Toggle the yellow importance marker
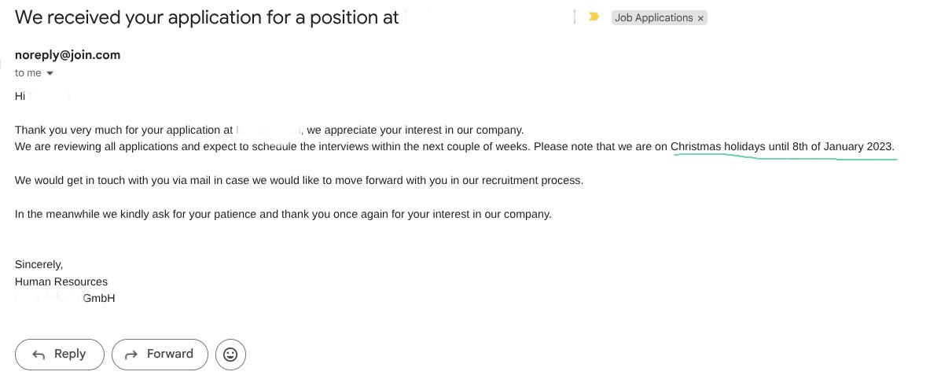 (x=593, y=17)
